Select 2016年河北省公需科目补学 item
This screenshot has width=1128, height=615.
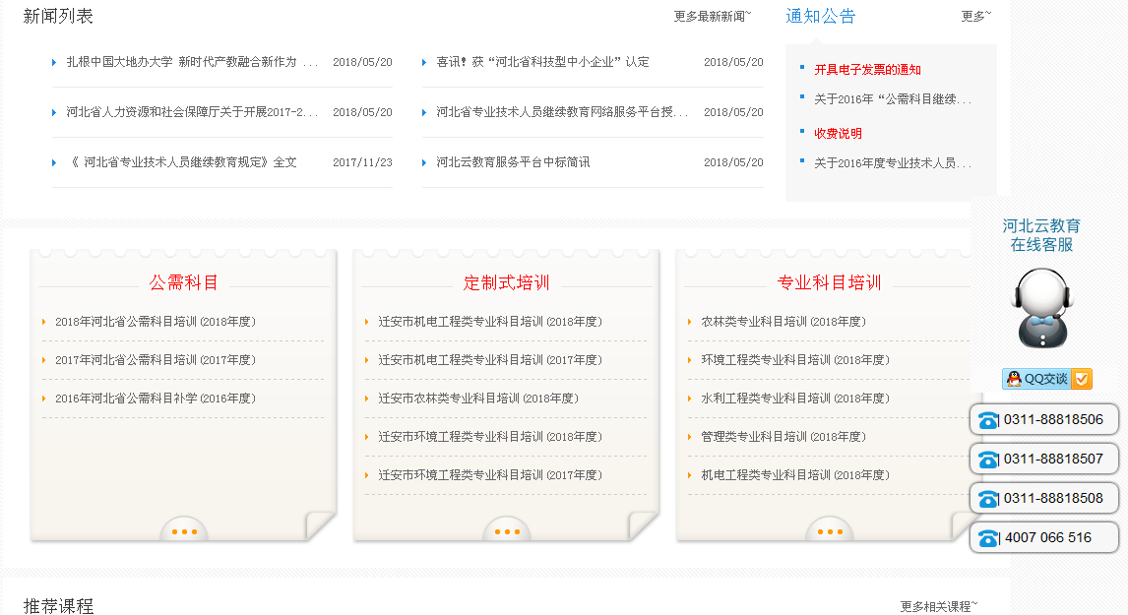(155, 399)
